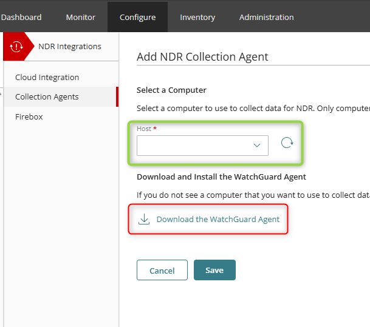The width and height of the screenshot is (370, 327).
Task: Expand the Host dropdown
Action: point(202,146)
